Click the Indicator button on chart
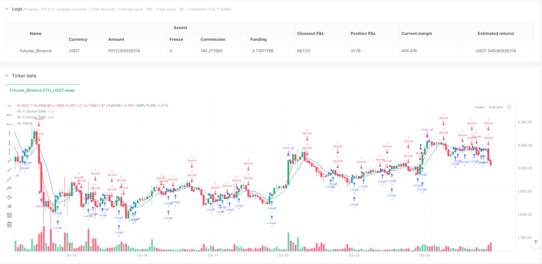The height and width of the screenshot is (264, 542). [x=496, y=107]
